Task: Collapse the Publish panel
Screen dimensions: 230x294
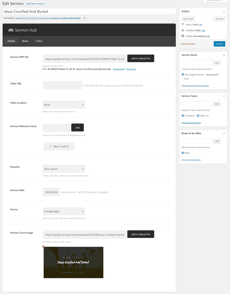Action: [x=224, y=11]
